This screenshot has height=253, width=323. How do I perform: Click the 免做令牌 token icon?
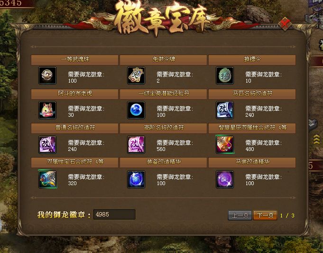coord(136,75)
